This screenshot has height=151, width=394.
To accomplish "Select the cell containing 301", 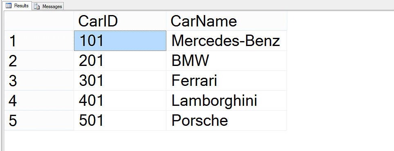I will (120, 81).
